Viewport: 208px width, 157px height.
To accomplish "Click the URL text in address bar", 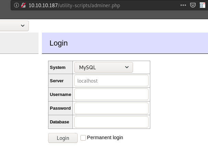I will [x=74, y=5].
